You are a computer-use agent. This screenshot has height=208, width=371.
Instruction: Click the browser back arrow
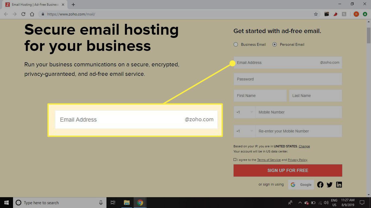[6, 14]
